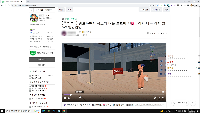Click the 삭제 delete button
Viewport: 200px width, 113px height.
click(69, 10)
